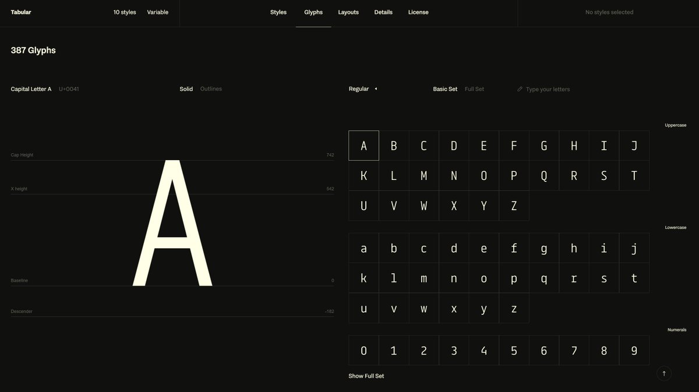
Task: Select the Full Set option
Action: pos(474,89)
